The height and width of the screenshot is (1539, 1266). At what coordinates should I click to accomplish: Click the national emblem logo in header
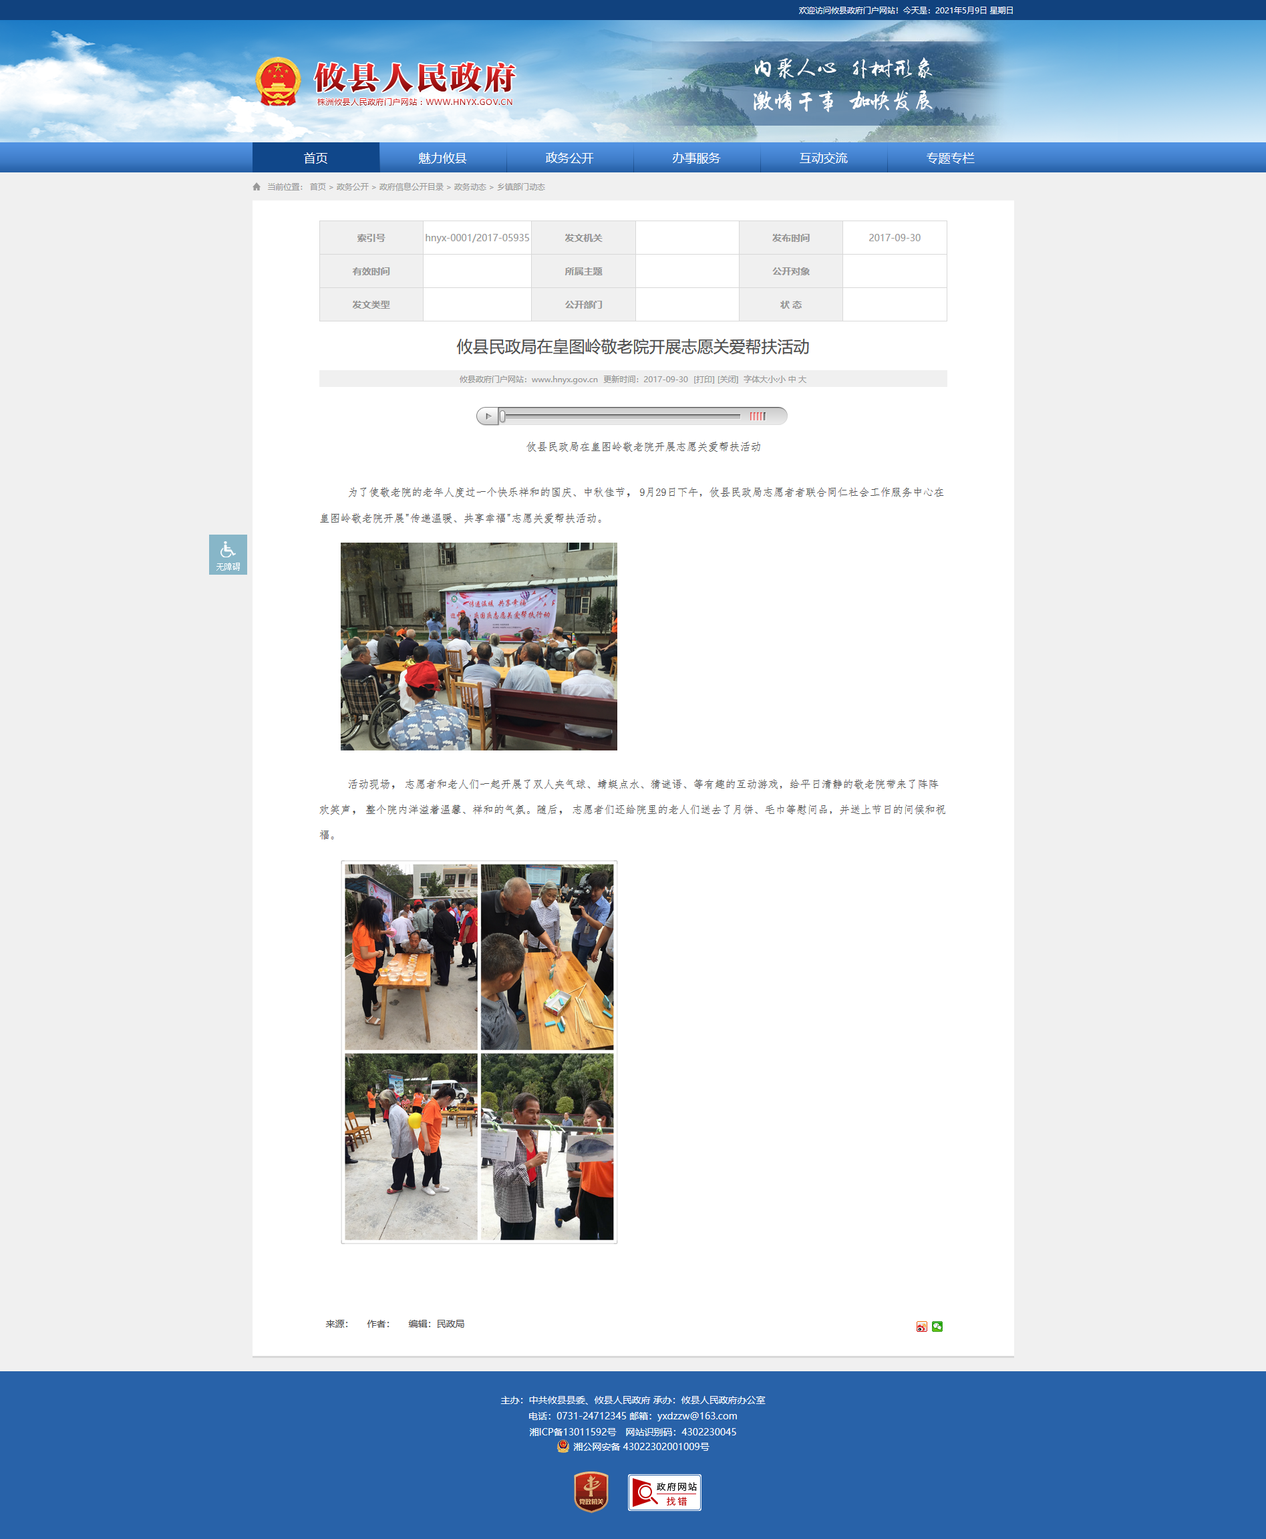pyautogui.click(x=278, y=82)
